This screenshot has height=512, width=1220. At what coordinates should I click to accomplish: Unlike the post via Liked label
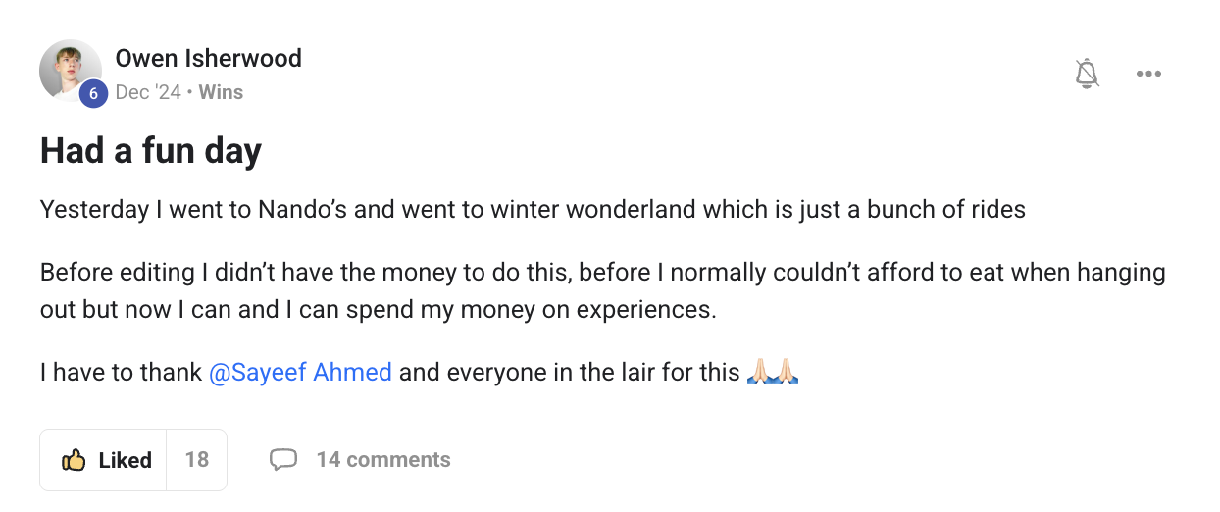click(125, 460)
